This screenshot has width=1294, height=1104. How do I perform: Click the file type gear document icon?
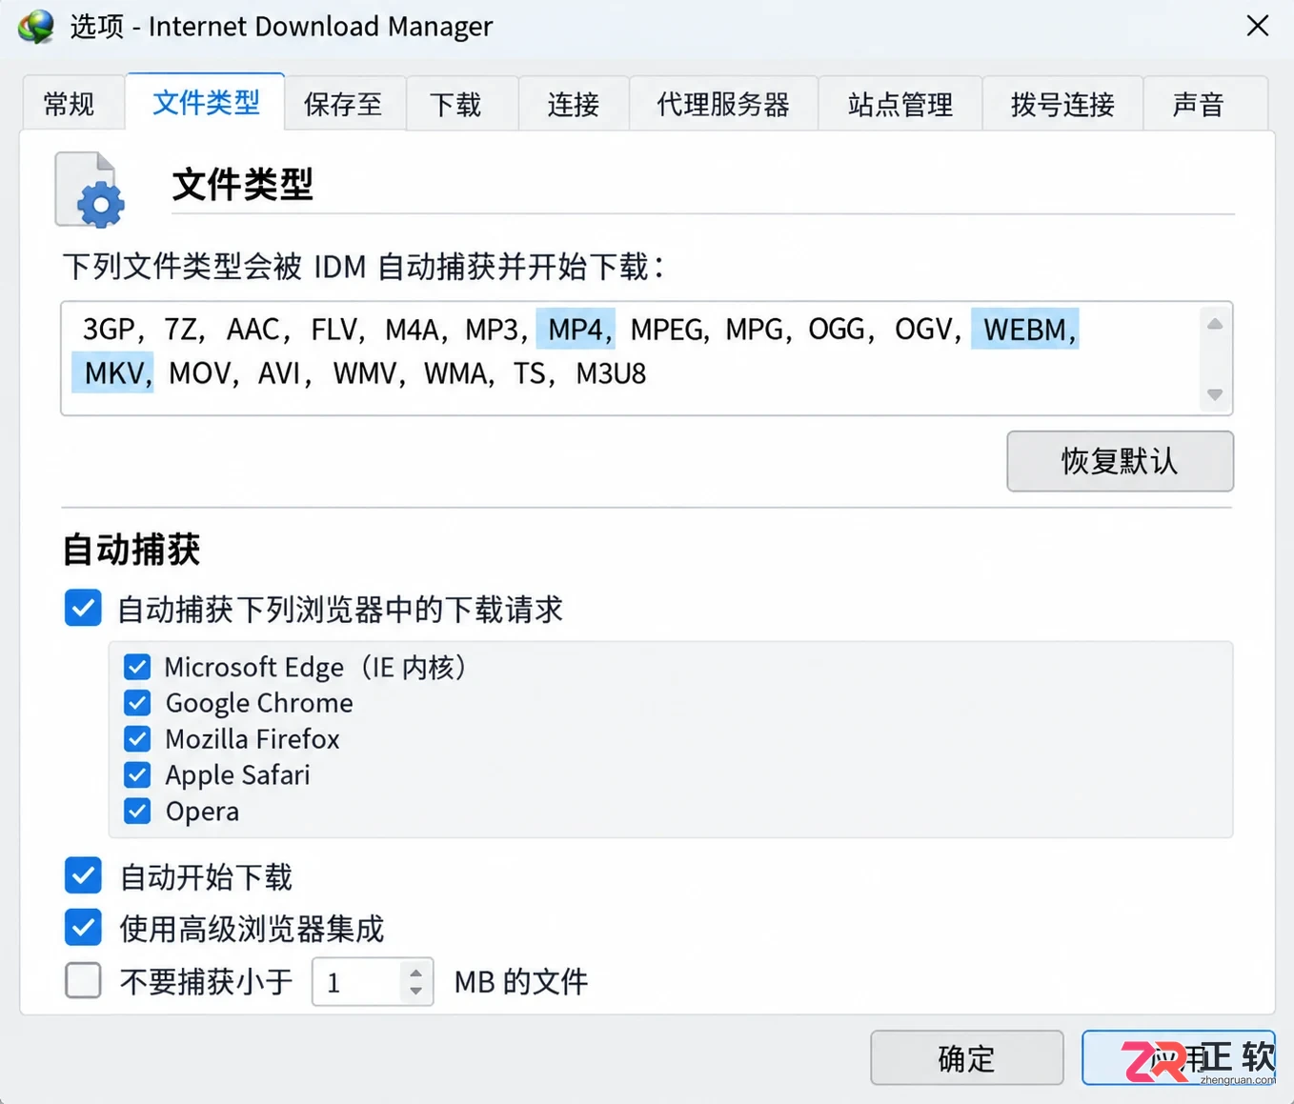point(90,190)
